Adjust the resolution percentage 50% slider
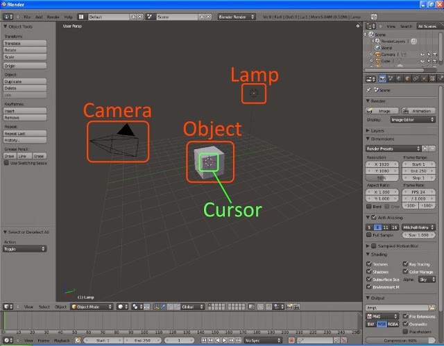This screenshot has height=346, width=444. (x=382, y=178)
